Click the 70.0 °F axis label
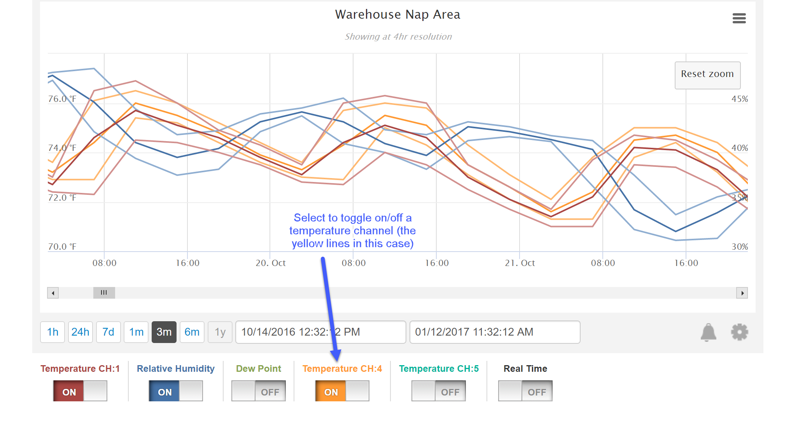 click(x=62, y=247)
